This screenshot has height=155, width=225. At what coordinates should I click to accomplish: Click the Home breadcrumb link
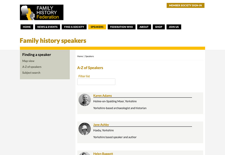[80, 56]
